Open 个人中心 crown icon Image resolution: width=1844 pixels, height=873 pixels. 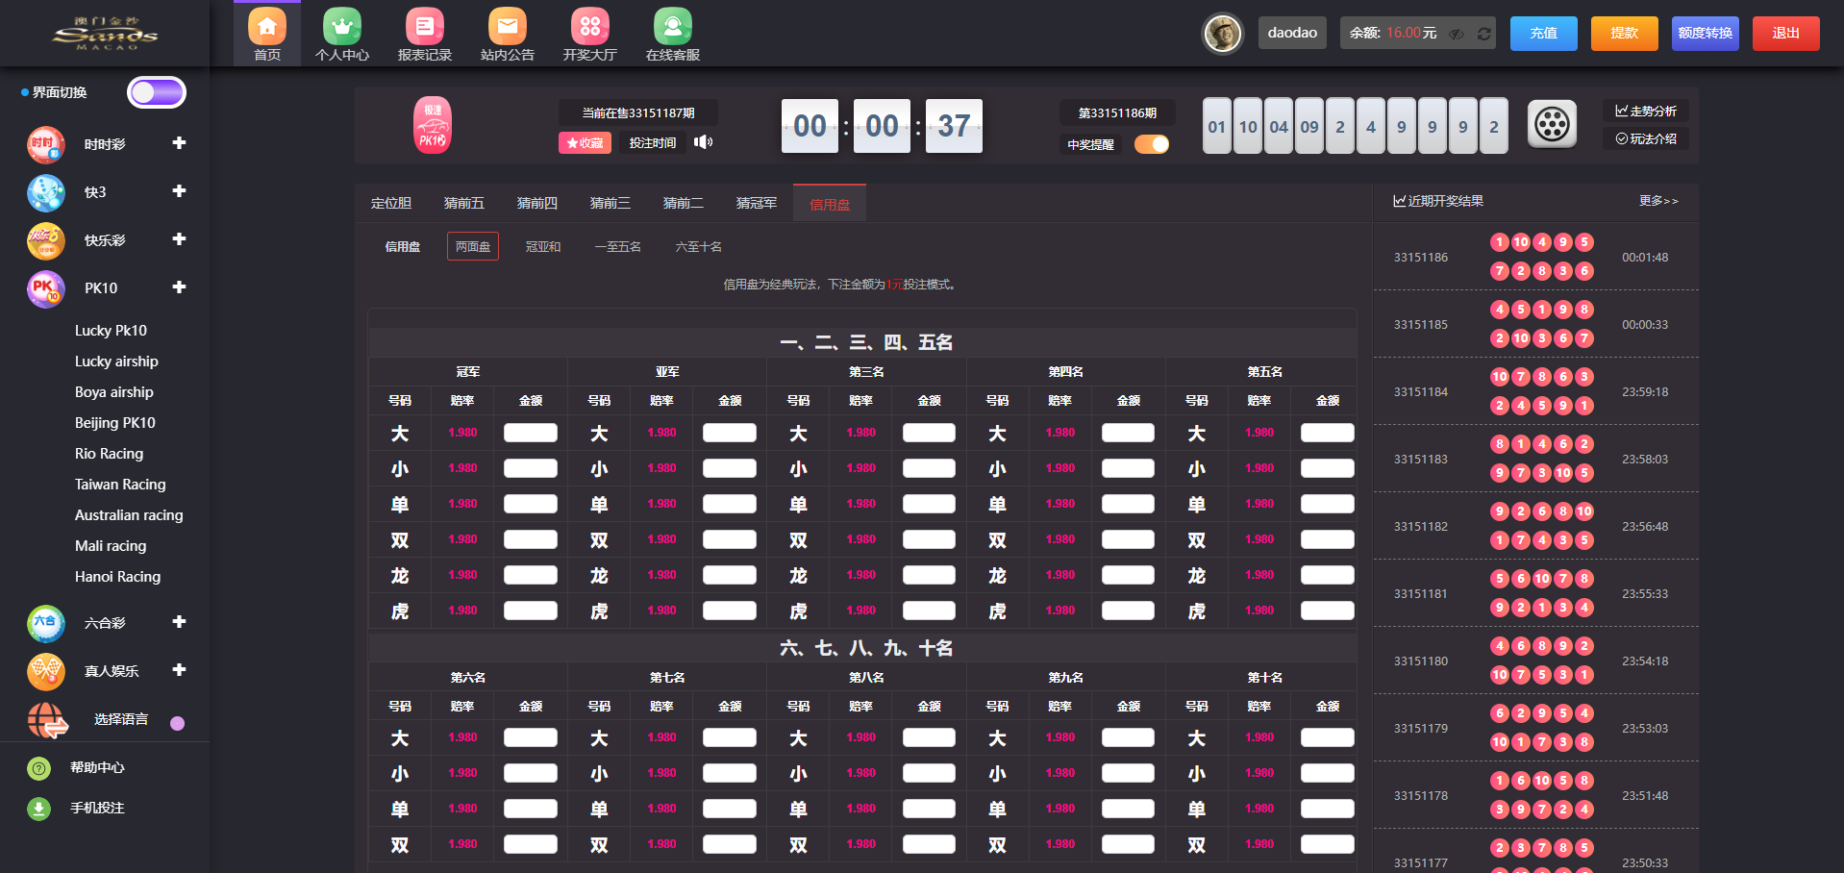pyautogui.click(x=342, y=26)
